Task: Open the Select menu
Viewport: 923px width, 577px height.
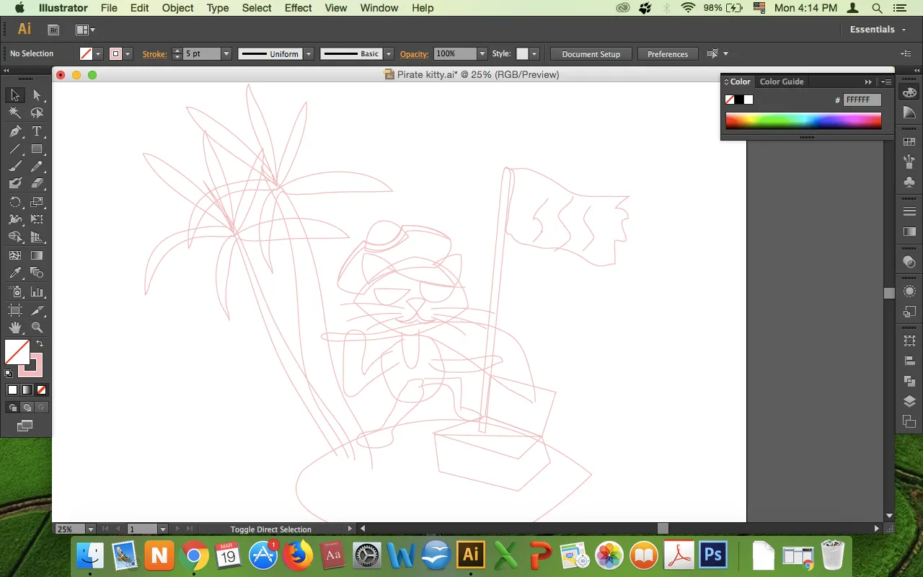Action: click(x=257, y=8)
